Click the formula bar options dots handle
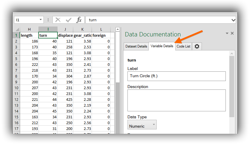 point(48,20)
